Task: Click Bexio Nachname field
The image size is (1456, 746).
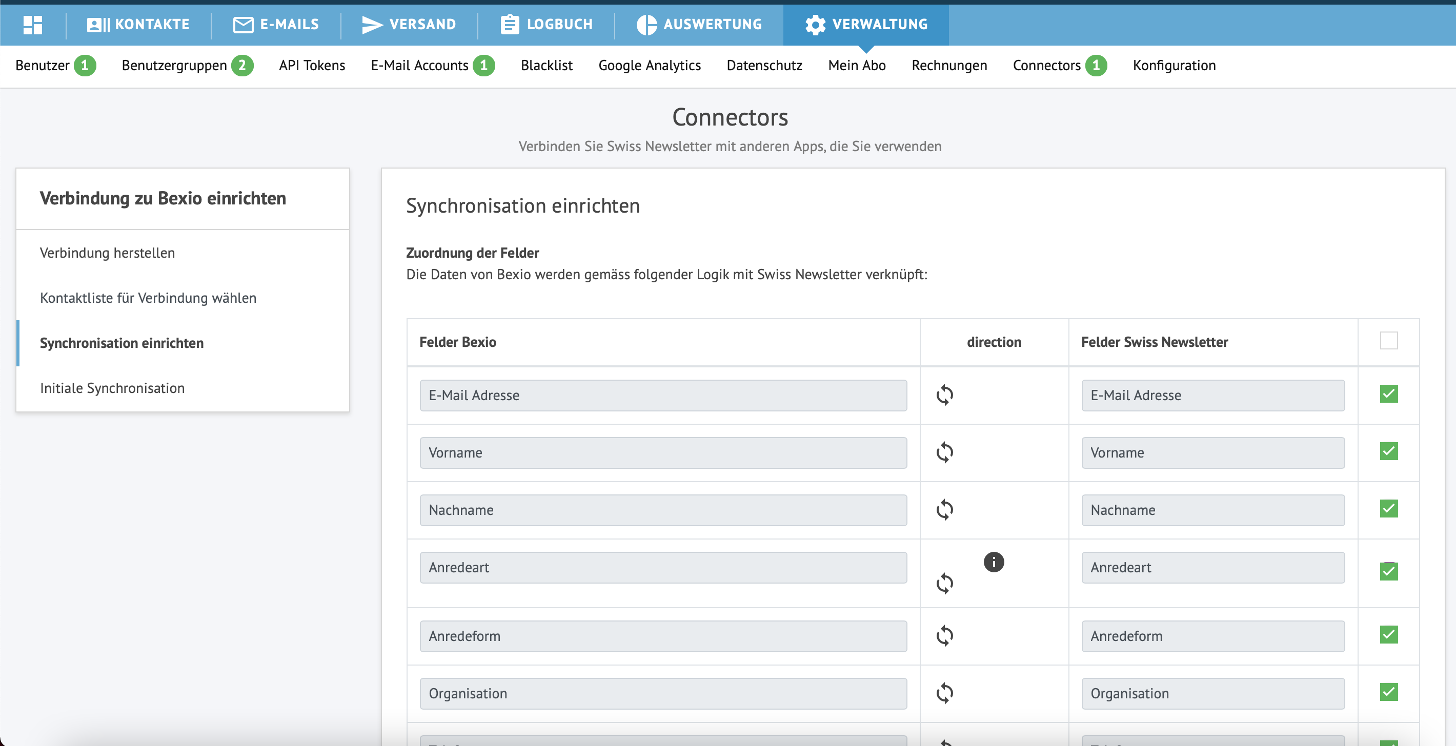Action: click(663, 510)
